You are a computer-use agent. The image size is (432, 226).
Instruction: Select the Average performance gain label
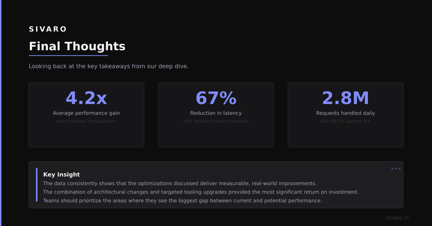[86, 113]
